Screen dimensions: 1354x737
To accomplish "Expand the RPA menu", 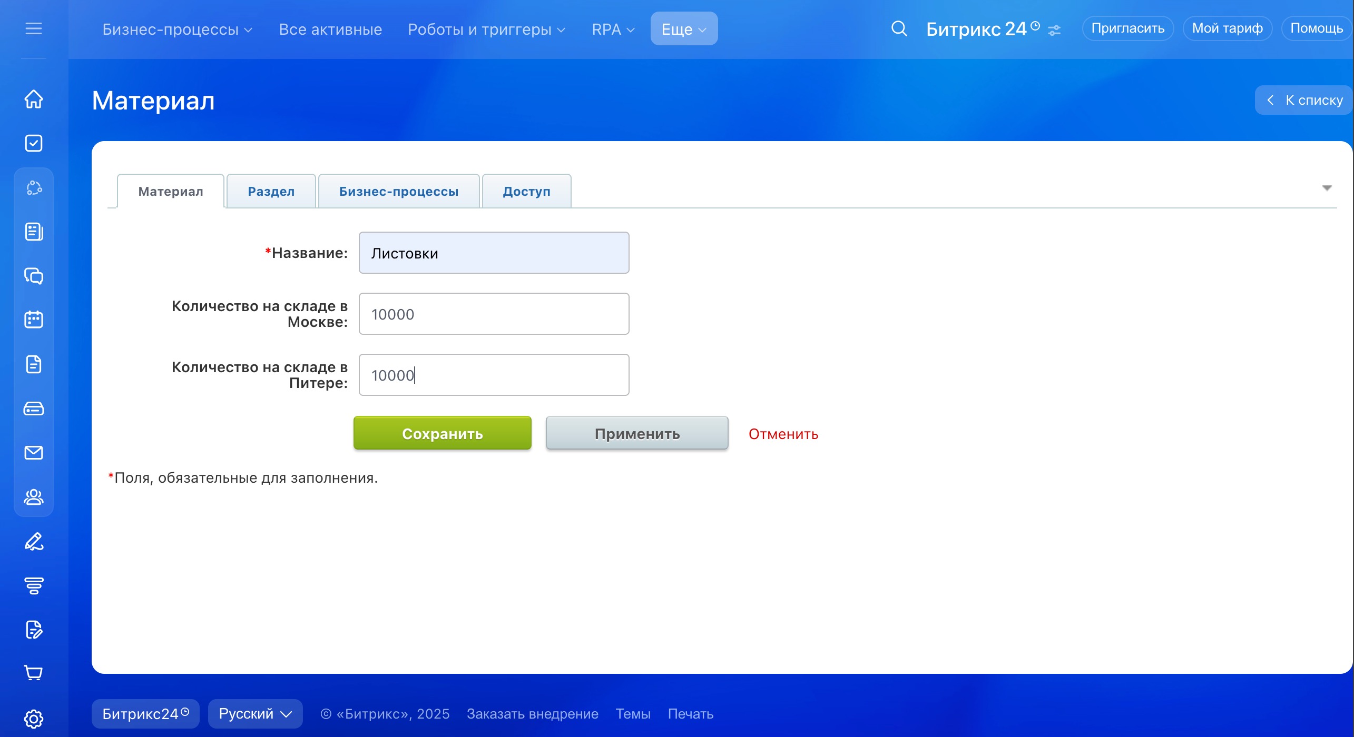I will [x=613, y=29].
